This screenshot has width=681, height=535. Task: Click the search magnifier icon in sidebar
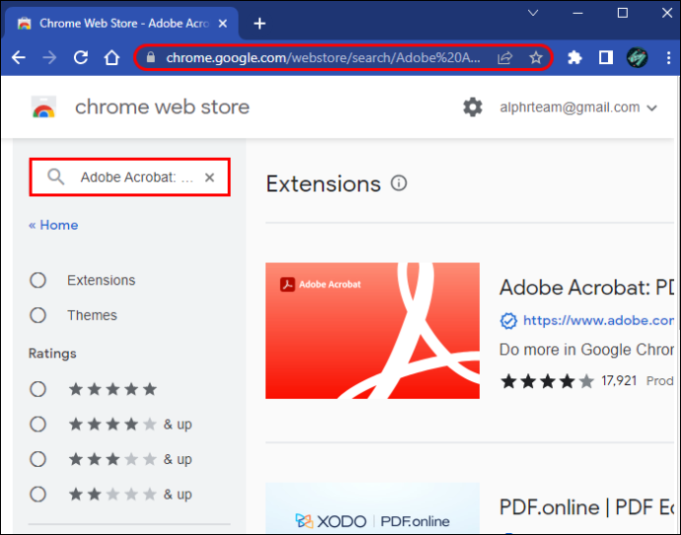(56, 177)
